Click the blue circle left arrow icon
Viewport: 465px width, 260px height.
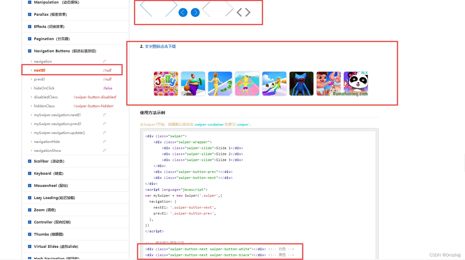coord(183,12)
